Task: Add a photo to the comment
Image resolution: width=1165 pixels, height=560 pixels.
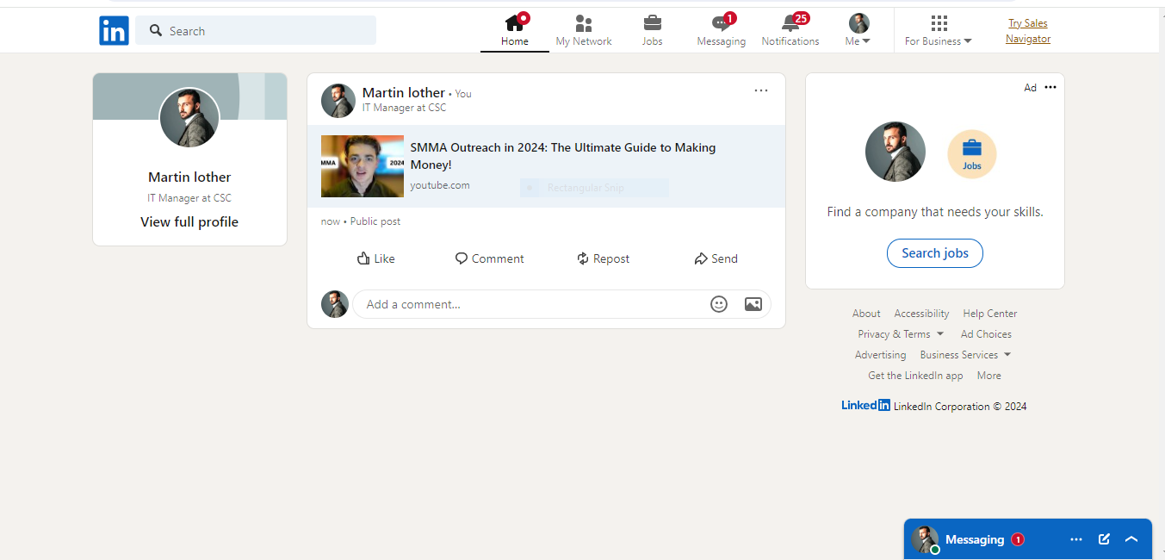Action: click(753, 304)
